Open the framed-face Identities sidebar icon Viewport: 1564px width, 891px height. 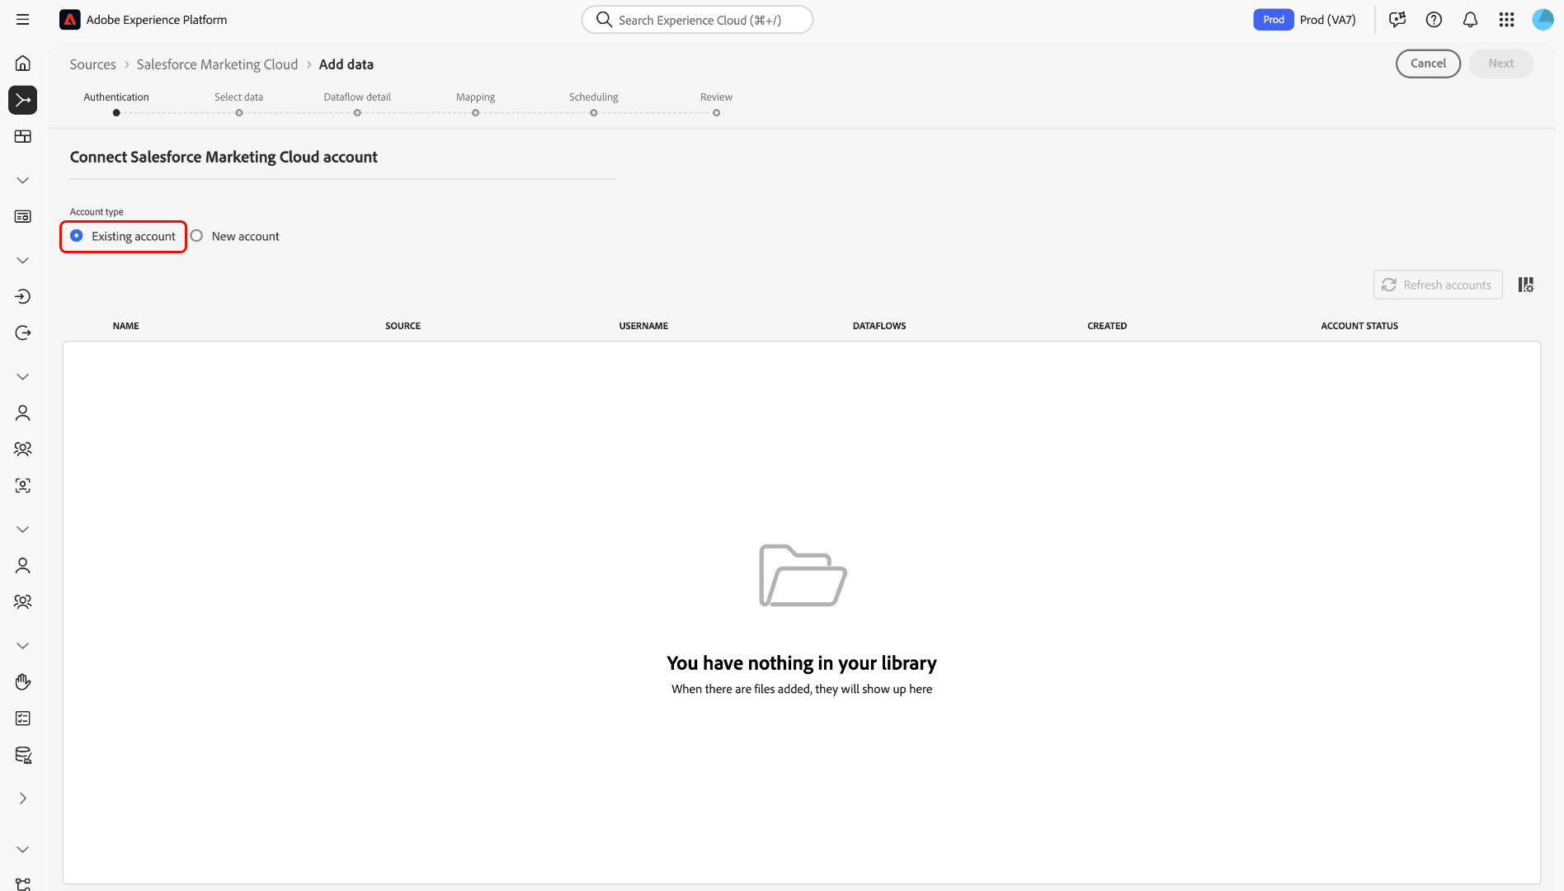pyautogui.click(x=23, y=485)
